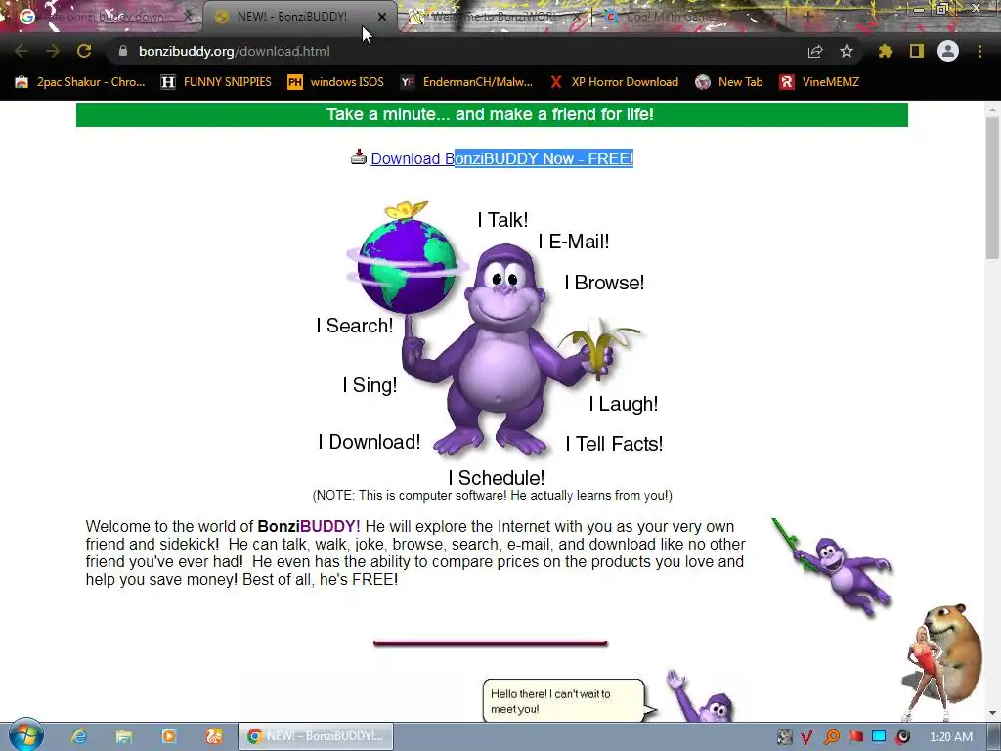Bookmark this page with the star icon
Image resolution: width=1001 pixels, height=751 pixels.
846,51
